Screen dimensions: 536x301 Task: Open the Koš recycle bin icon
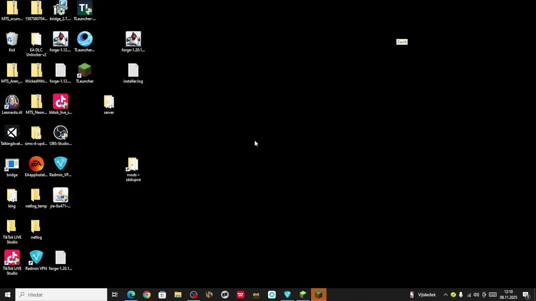coord(12,39)
